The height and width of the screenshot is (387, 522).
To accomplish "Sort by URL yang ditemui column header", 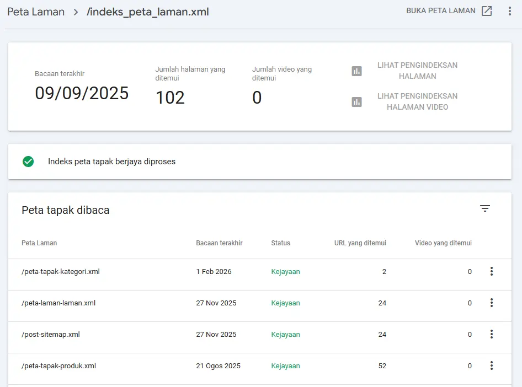I will [x=360, y=243].
